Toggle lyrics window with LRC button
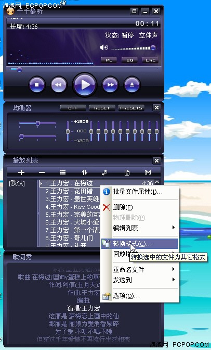Image resolution: width=211 pixels, height=350 pixels. point(150,60)
